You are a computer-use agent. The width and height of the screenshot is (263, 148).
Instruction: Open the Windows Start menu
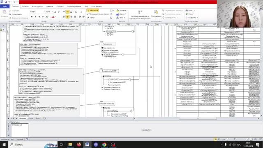(x=4, y=144)
